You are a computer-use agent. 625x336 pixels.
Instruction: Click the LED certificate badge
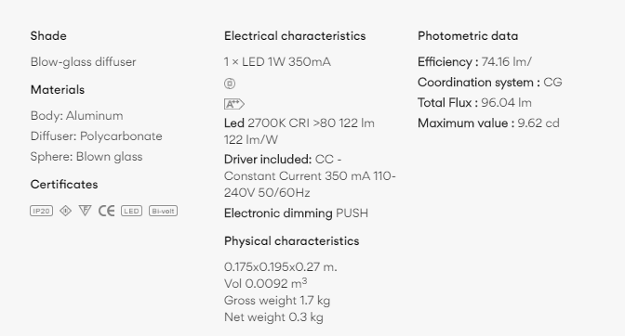(x=131, y=211)
